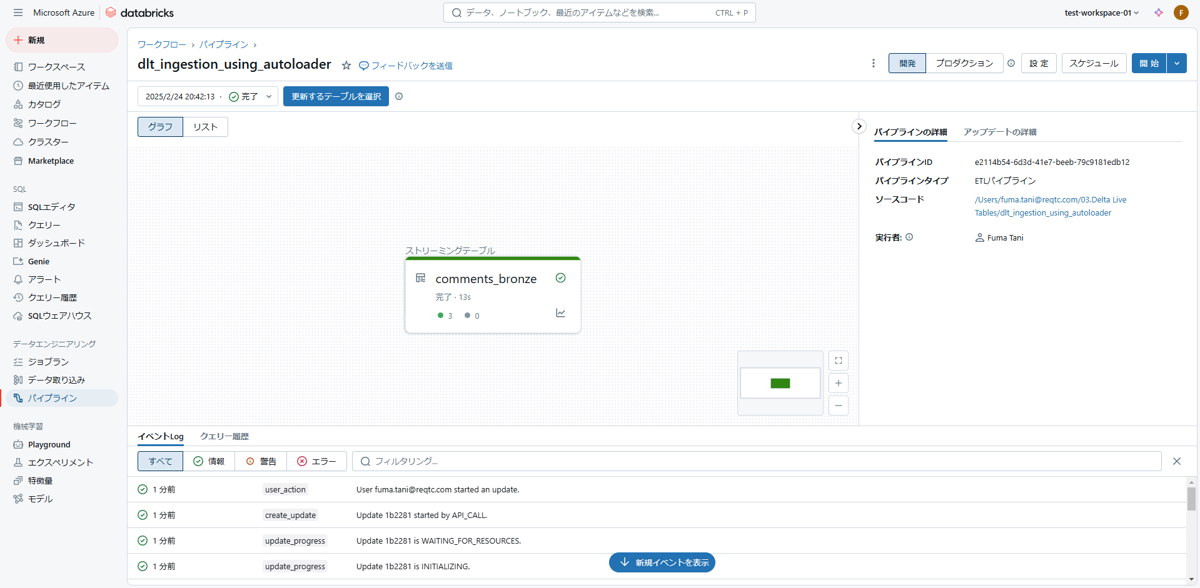Open Clusters in sidebar

pyautogui.click(x=61, y=142)
